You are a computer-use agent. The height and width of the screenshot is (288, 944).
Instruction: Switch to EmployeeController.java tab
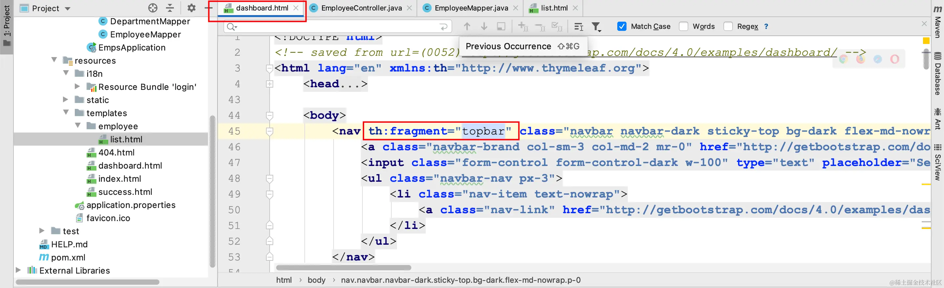(361, 8)
